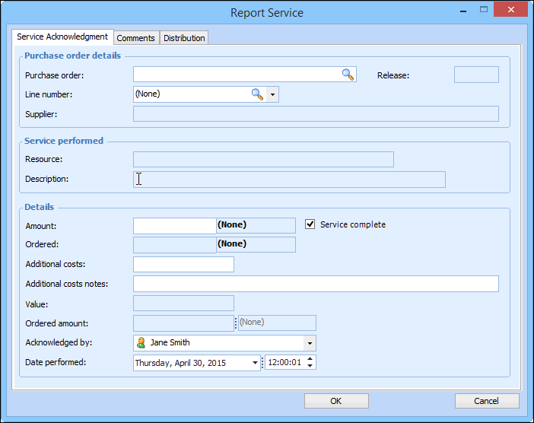Screen dimensions: 534x423
Task: Uncheck the Service complete checkbox
Action: coord(310,224)
